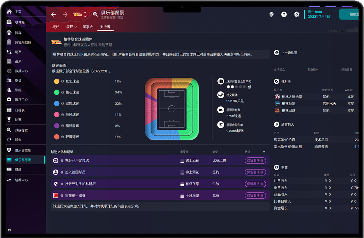Expand the chevron next to 状况 column

(x=264, y=152)
